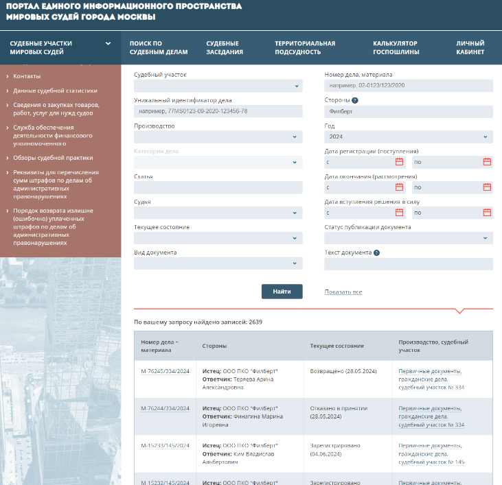Open Судебные заседания menu item
Viewport: 502px width, 485px height.
click(x=224, y=47)
